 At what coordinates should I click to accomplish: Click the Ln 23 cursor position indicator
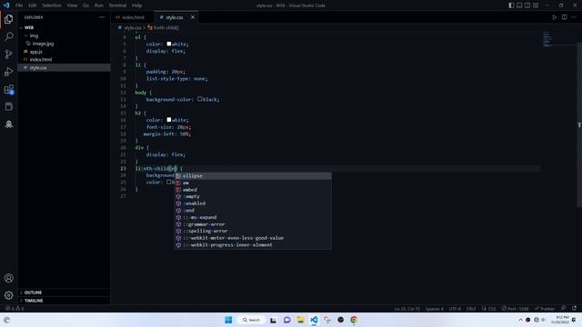tap(407, 309)
